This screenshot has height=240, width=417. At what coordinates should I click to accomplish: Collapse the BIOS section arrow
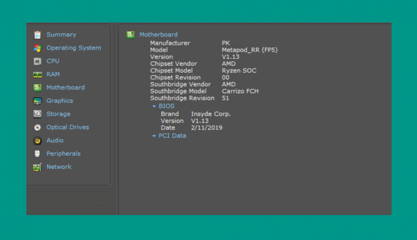[154, 106]
